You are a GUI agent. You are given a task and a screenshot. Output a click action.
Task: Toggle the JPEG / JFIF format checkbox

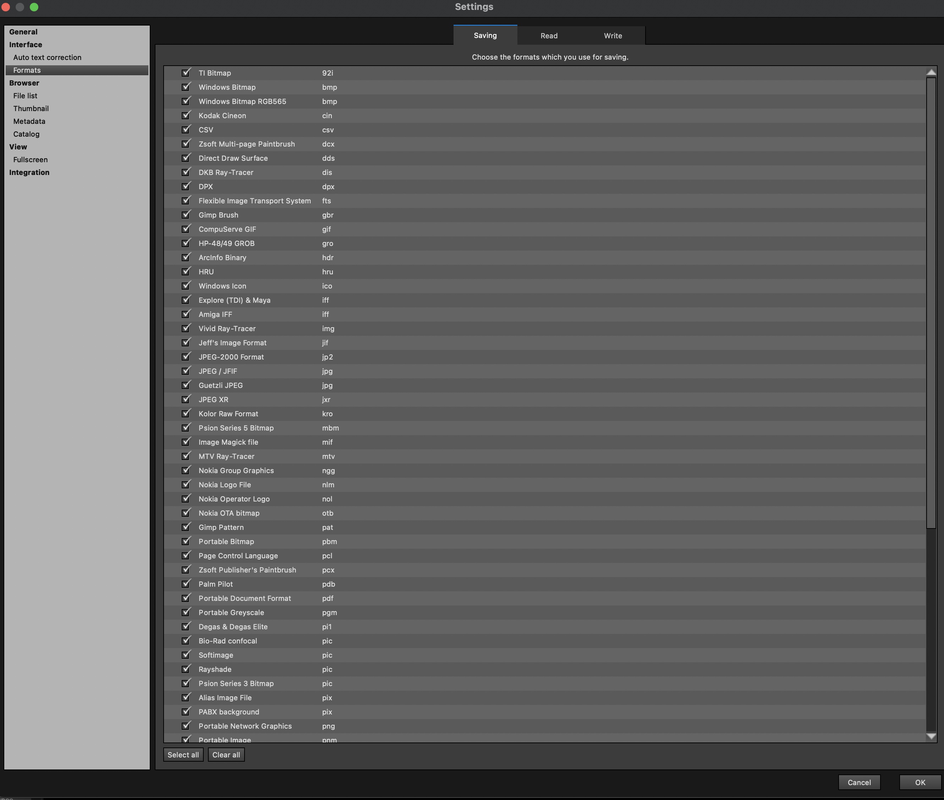[x=186, y=371]
